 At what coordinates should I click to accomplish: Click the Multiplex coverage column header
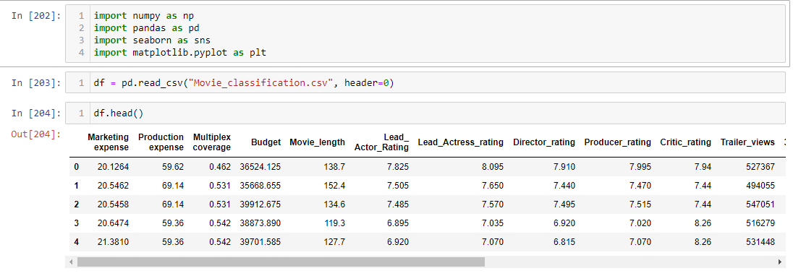[x=212, y=142]
